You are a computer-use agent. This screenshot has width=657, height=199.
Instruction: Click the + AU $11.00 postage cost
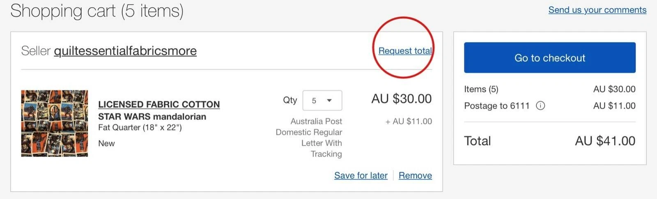point(409,121)
